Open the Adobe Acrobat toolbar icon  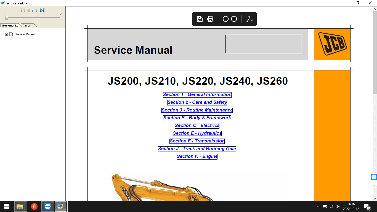[x=249, y=19]
